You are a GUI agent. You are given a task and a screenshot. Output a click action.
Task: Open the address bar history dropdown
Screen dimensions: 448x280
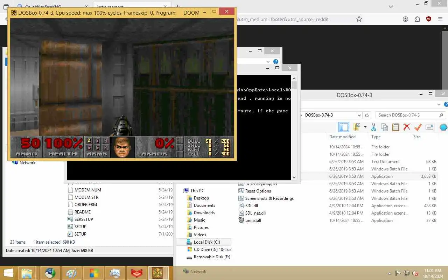(359, 115)
